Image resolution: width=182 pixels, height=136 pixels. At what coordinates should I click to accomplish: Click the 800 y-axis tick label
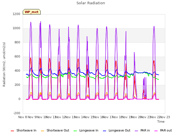(17, 42)
